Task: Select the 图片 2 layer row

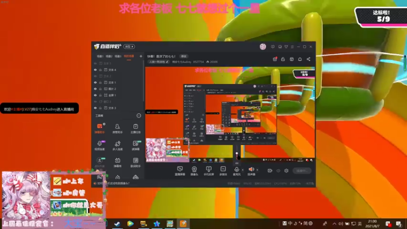Action: (118, 89)
